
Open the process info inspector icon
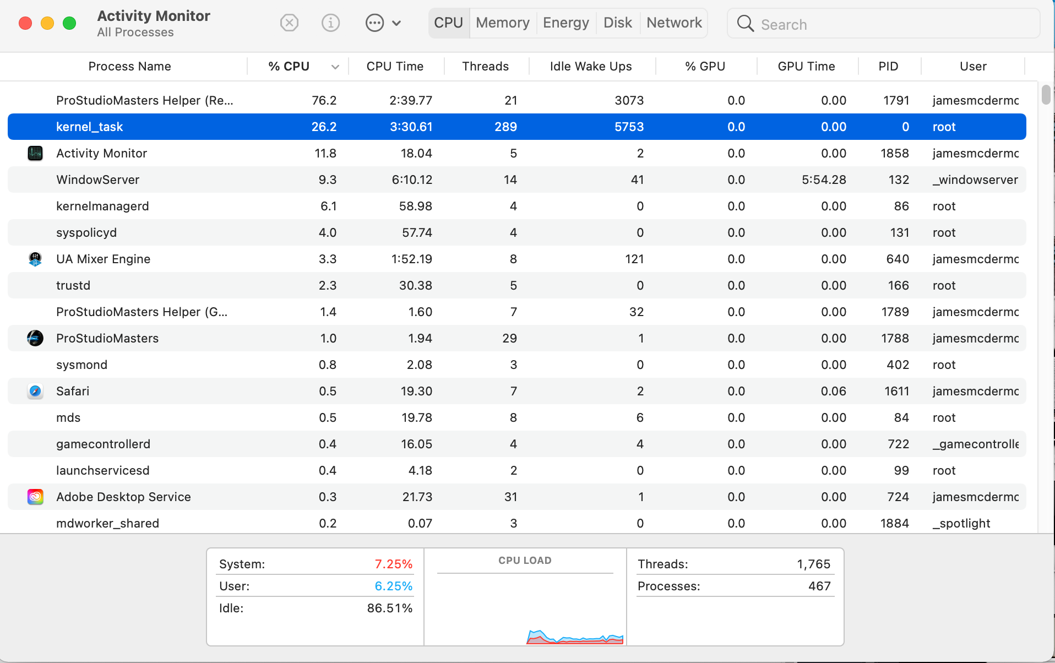[330, 23]
